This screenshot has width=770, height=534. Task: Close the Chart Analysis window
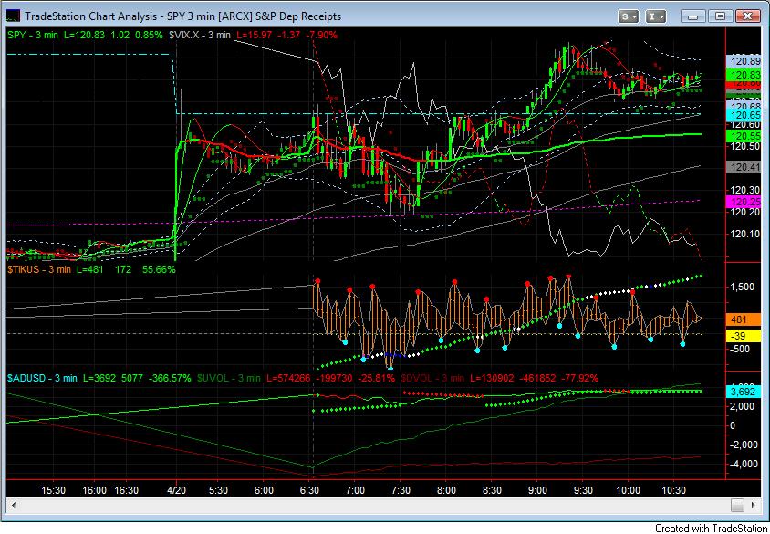747,16
